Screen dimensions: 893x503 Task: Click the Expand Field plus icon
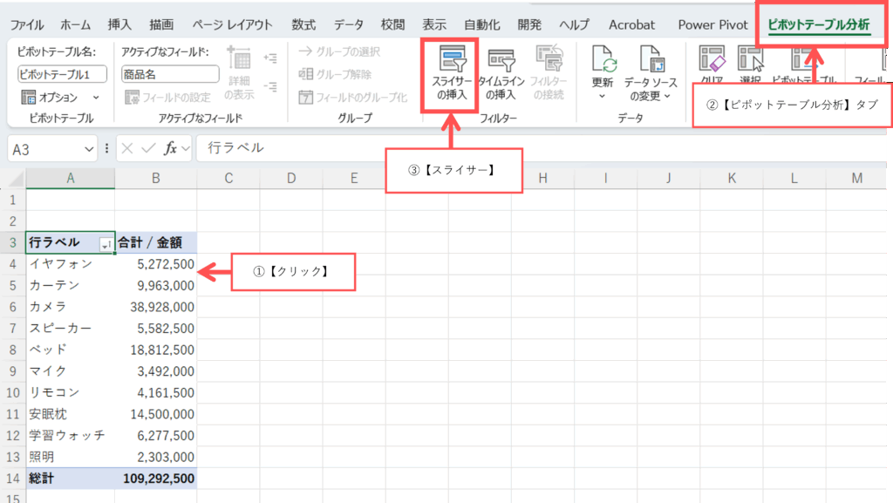[x=270, y=58]
